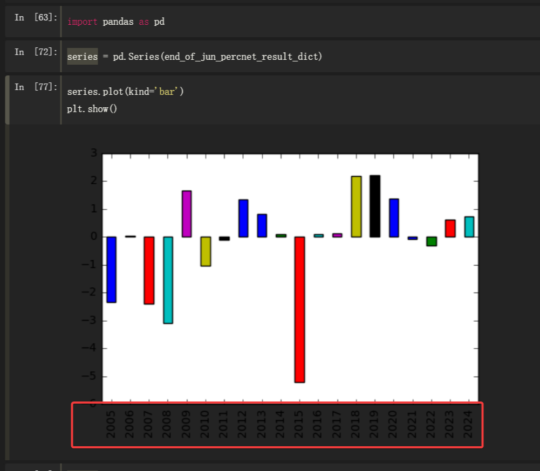The width and height of the screenshot is (540, 471).
Task: Click the 2005 x-axis label
Action: tap(111, 424)
